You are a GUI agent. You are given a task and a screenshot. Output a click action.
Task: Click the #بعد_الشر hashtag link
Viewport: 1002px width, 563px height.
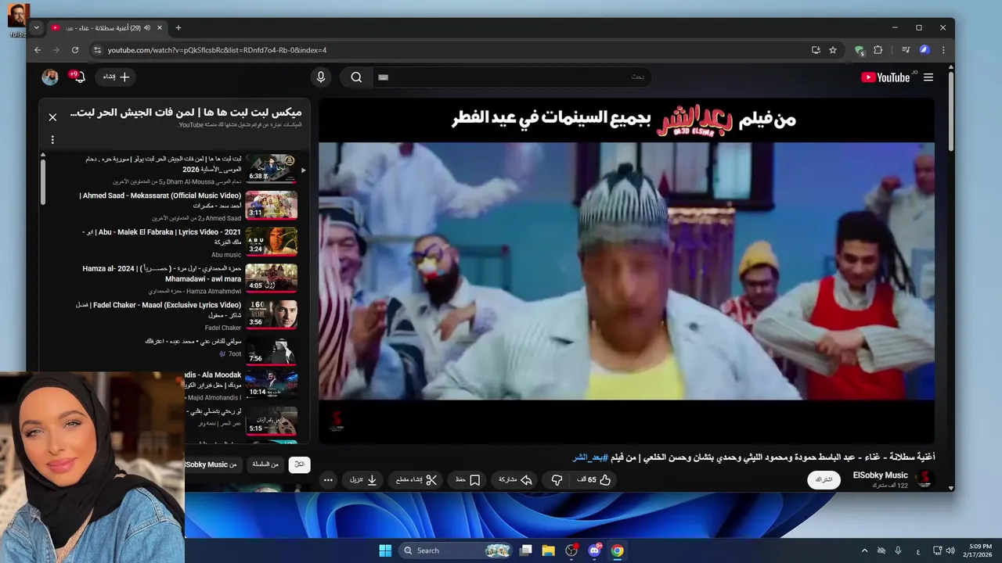click(590, 457)
